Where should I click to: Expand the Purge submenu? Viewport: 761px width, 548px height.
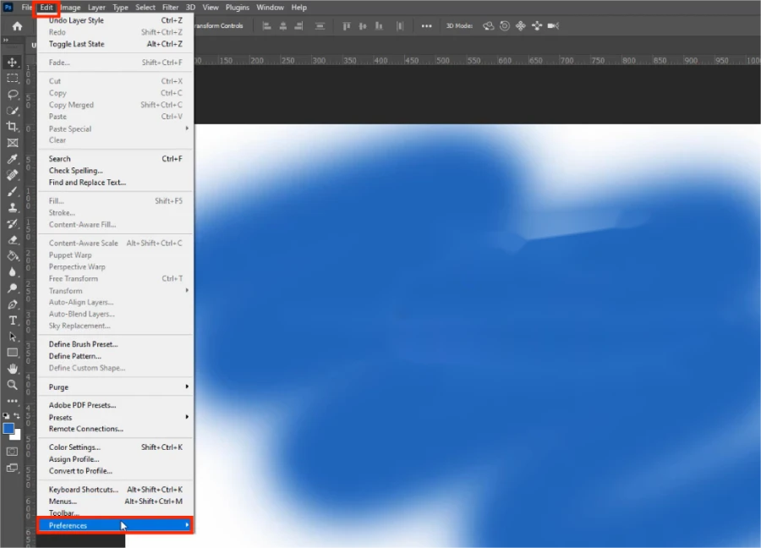pyautogui.click(x=116, y=386)
